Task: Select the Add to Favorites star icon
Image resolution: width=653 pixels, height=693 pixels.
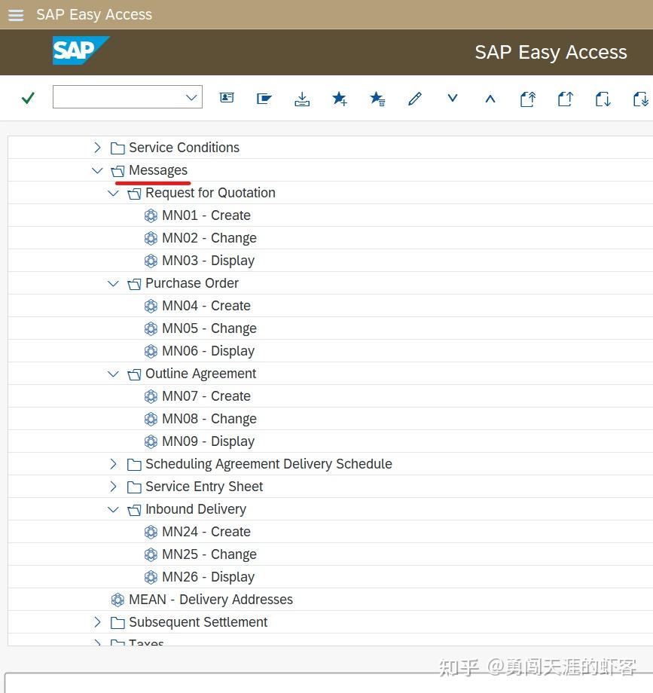Action: click(340, 98)
